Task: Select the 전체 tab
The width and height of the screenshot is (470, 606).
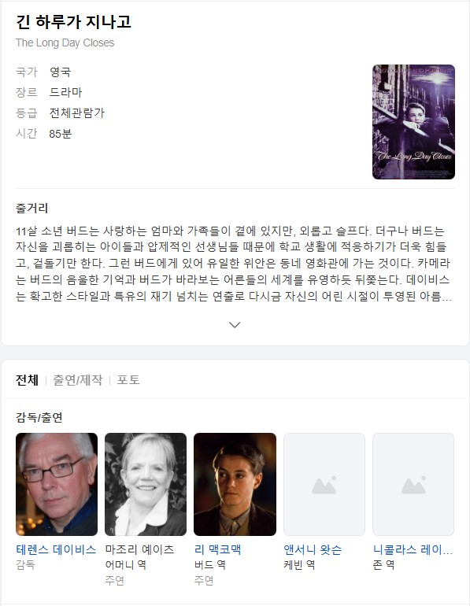Action: click(27, 380)
